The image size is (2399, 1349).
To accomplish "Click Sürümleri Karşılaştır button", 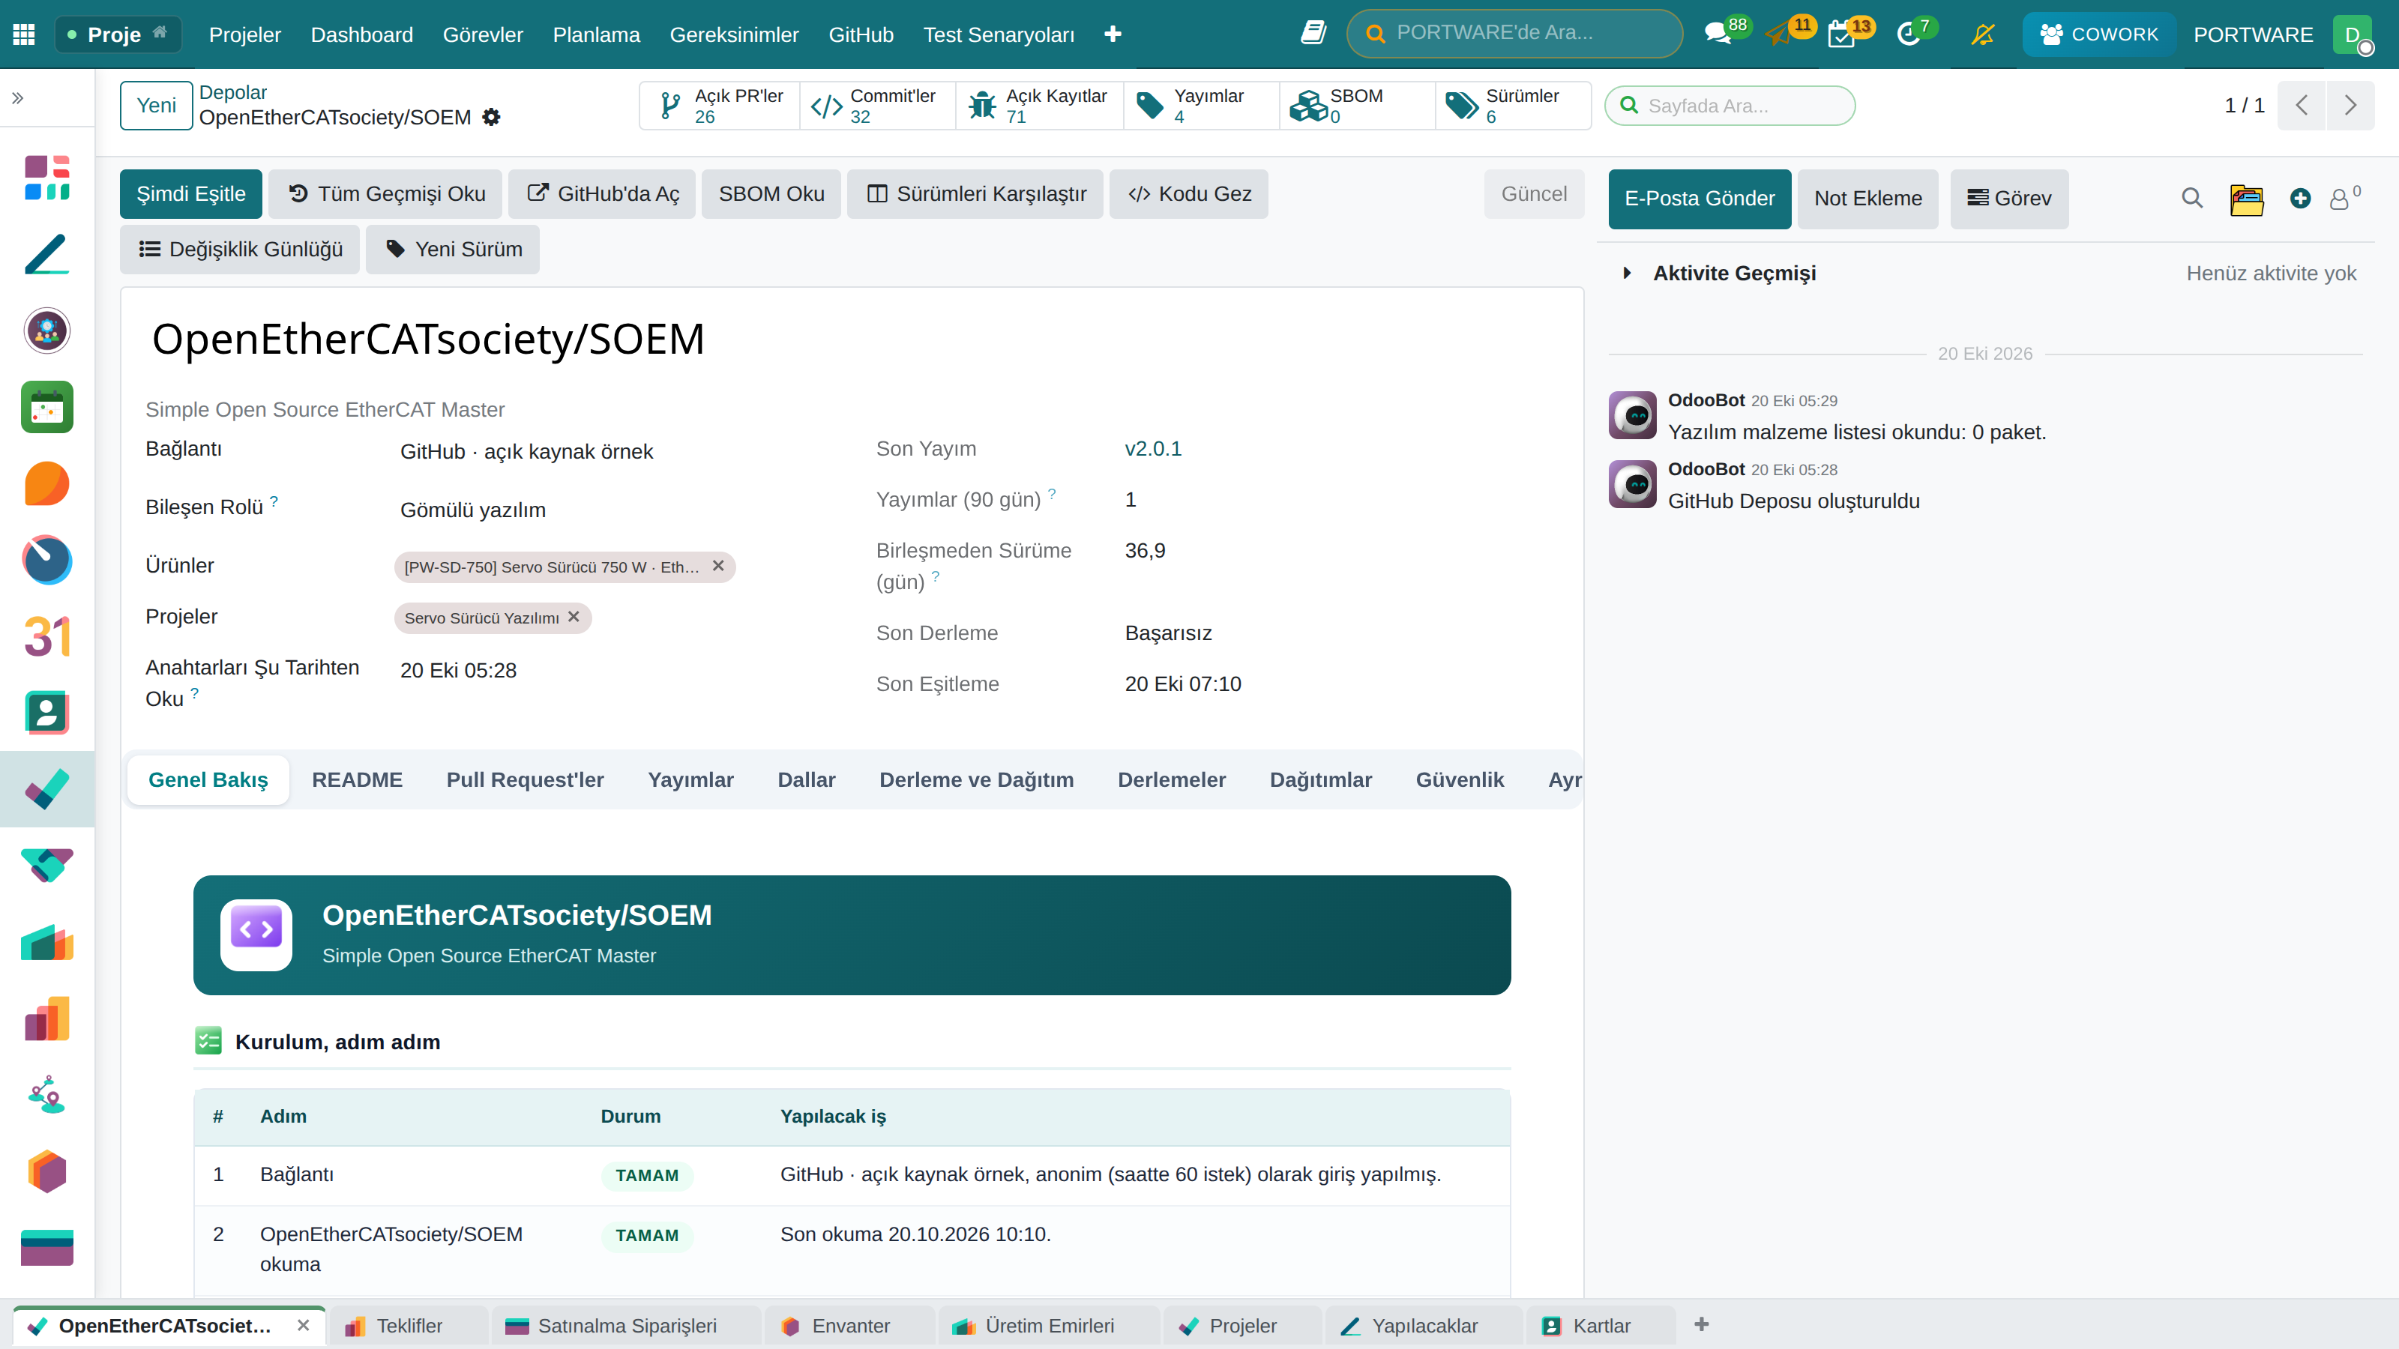I will [975, 193].
